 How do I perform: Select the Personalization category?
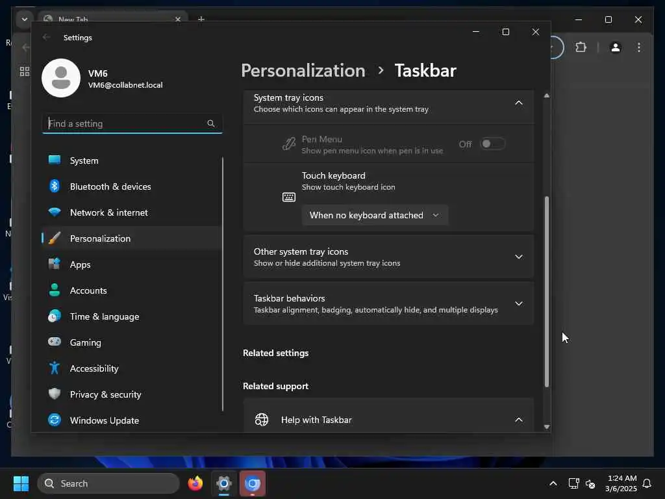(131, 238)
